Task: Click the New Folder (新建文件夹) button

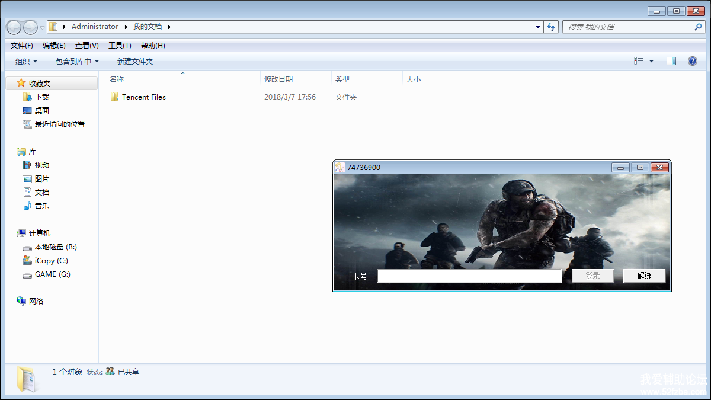Action: click(134, 61)
